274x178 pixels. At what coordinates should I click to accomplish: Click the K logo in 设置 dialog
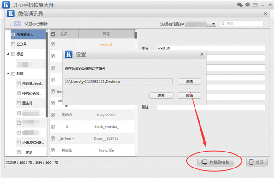click(x=68, y=54)
